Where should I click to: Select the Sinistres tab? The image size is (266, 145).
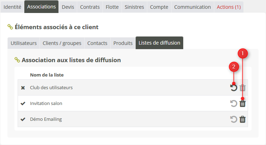point(134,7)
